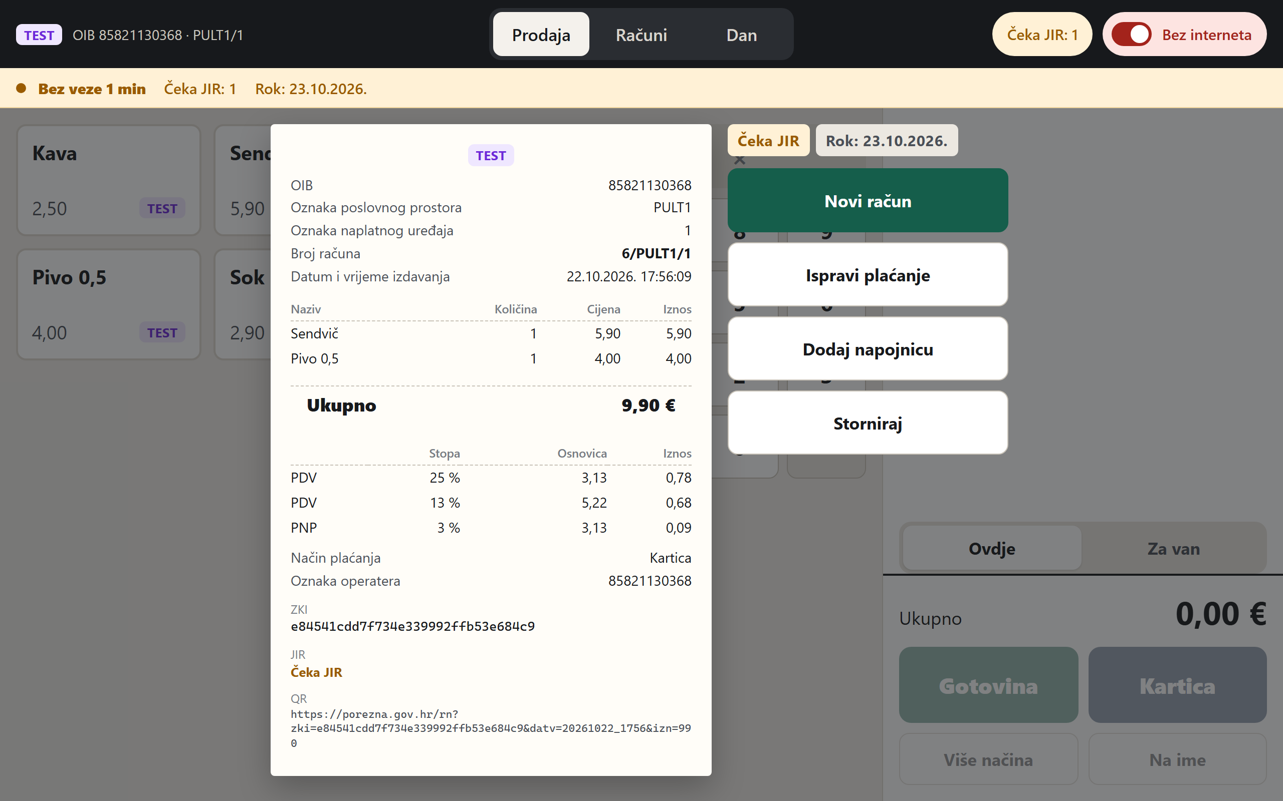Click the Rok: 23.10.2026. text in status bar
The width and height of the screenshot is (1283, 801).
tap(311, 89)
